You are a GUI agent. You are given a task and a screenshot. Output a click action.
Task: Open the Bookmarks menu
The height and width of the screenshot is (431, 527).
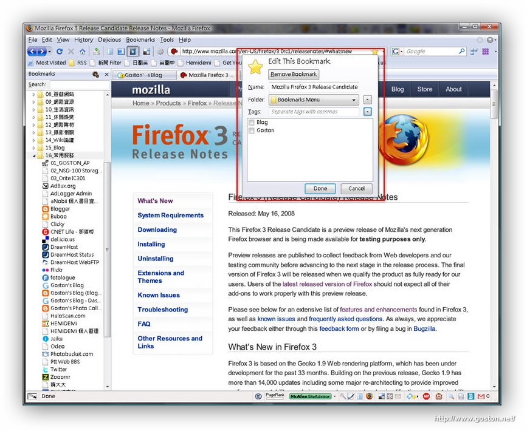click(x=140, y=40)
